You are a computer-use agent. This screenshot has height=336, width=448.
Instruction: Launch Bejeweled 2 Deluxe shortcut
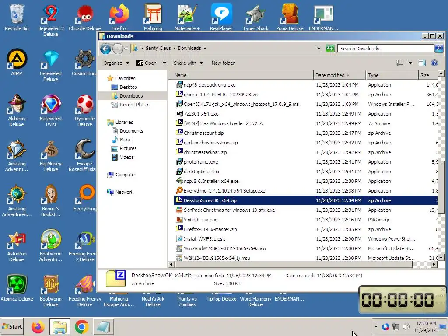click(x=51, y=20)
